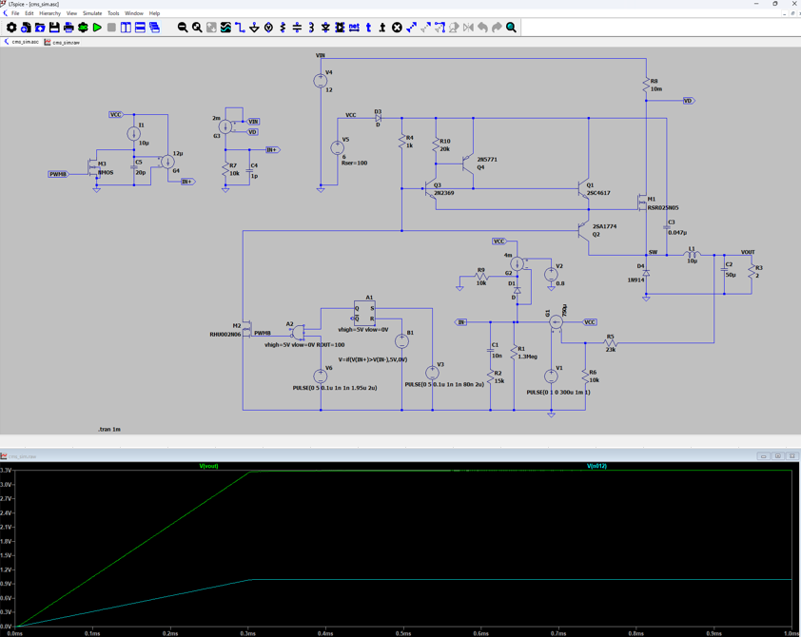Select inductor L1 on the schematic

point(692,254)
